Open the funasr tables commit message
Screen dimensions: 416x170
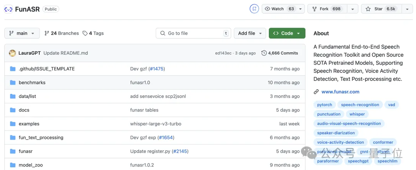tap(144, 110)
